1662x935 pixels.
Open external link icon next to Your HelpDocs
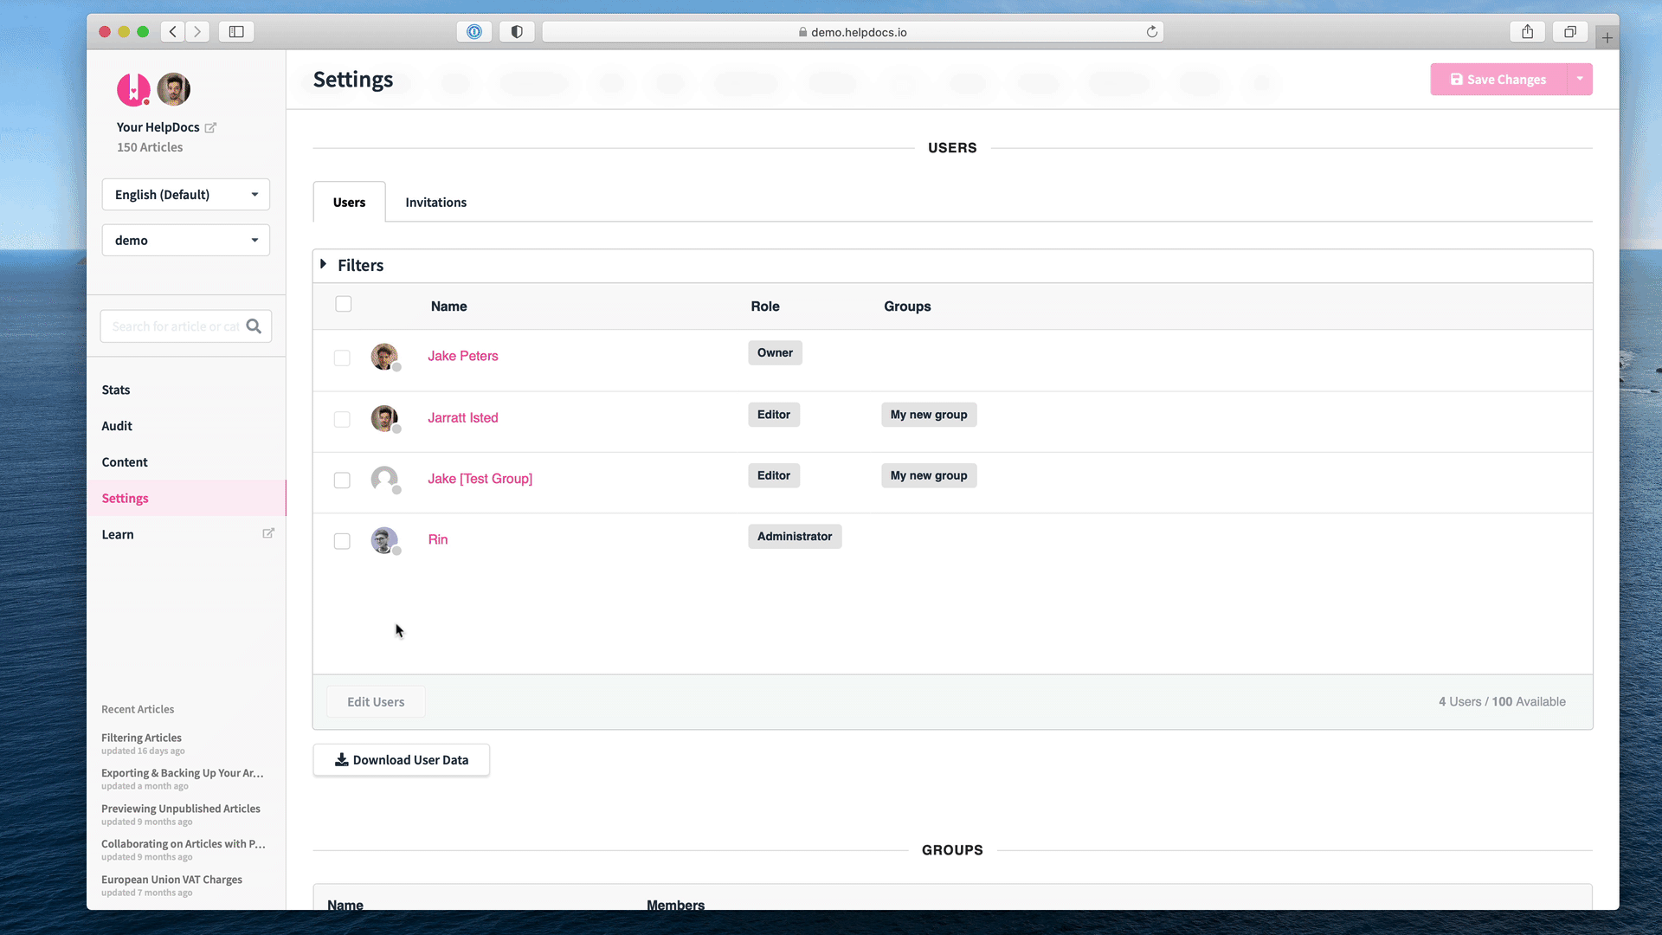coord(210,127)
